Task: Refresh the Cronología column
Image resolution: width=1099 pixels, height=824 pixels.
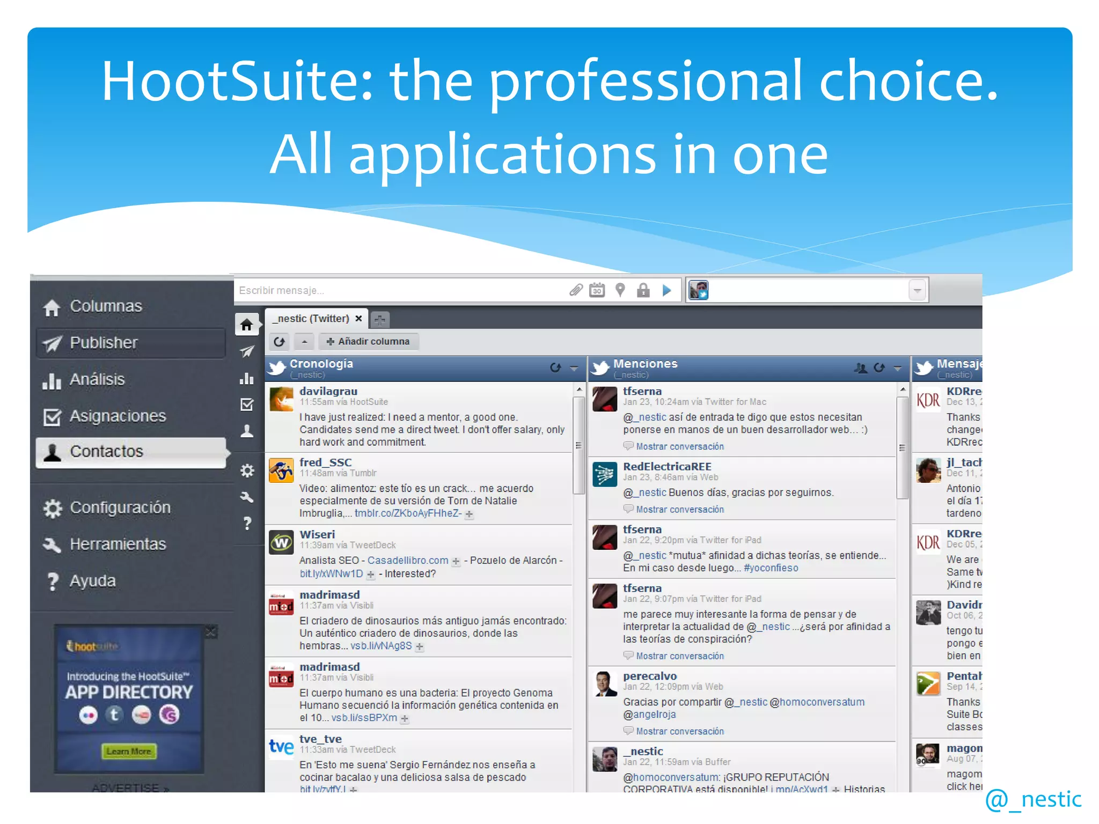Action: point(555,367)
